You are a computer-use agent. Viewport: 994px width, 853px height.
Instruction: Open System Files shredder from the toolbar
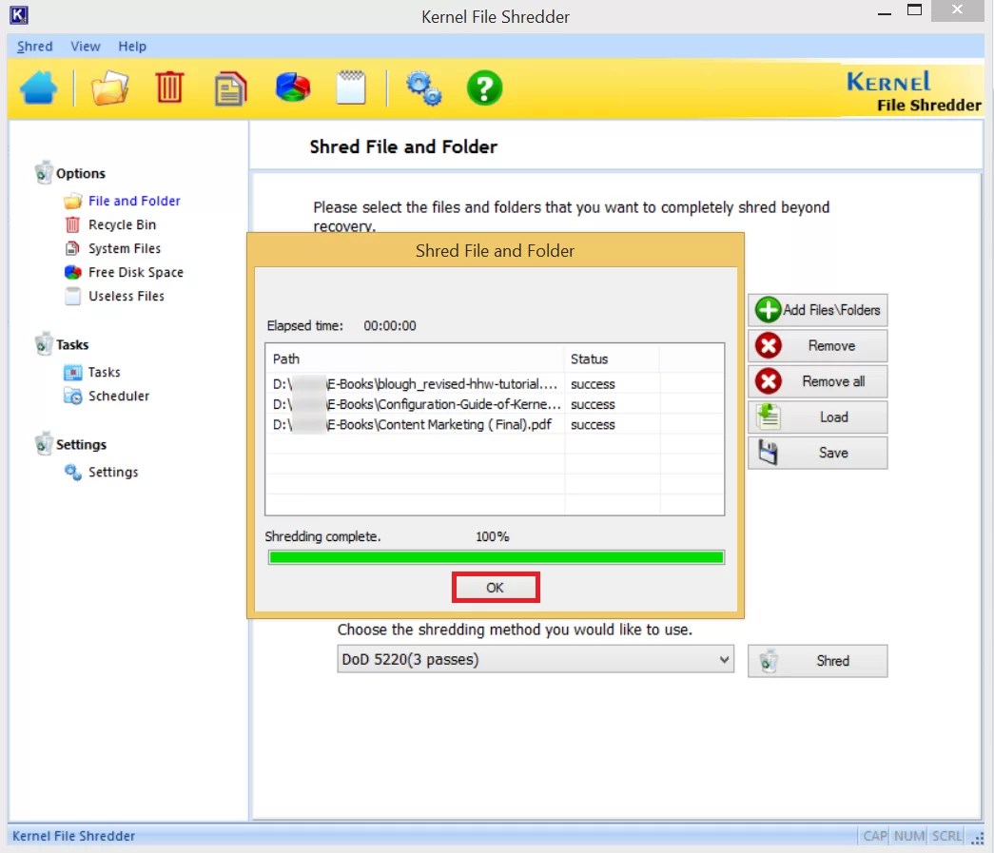229,87
